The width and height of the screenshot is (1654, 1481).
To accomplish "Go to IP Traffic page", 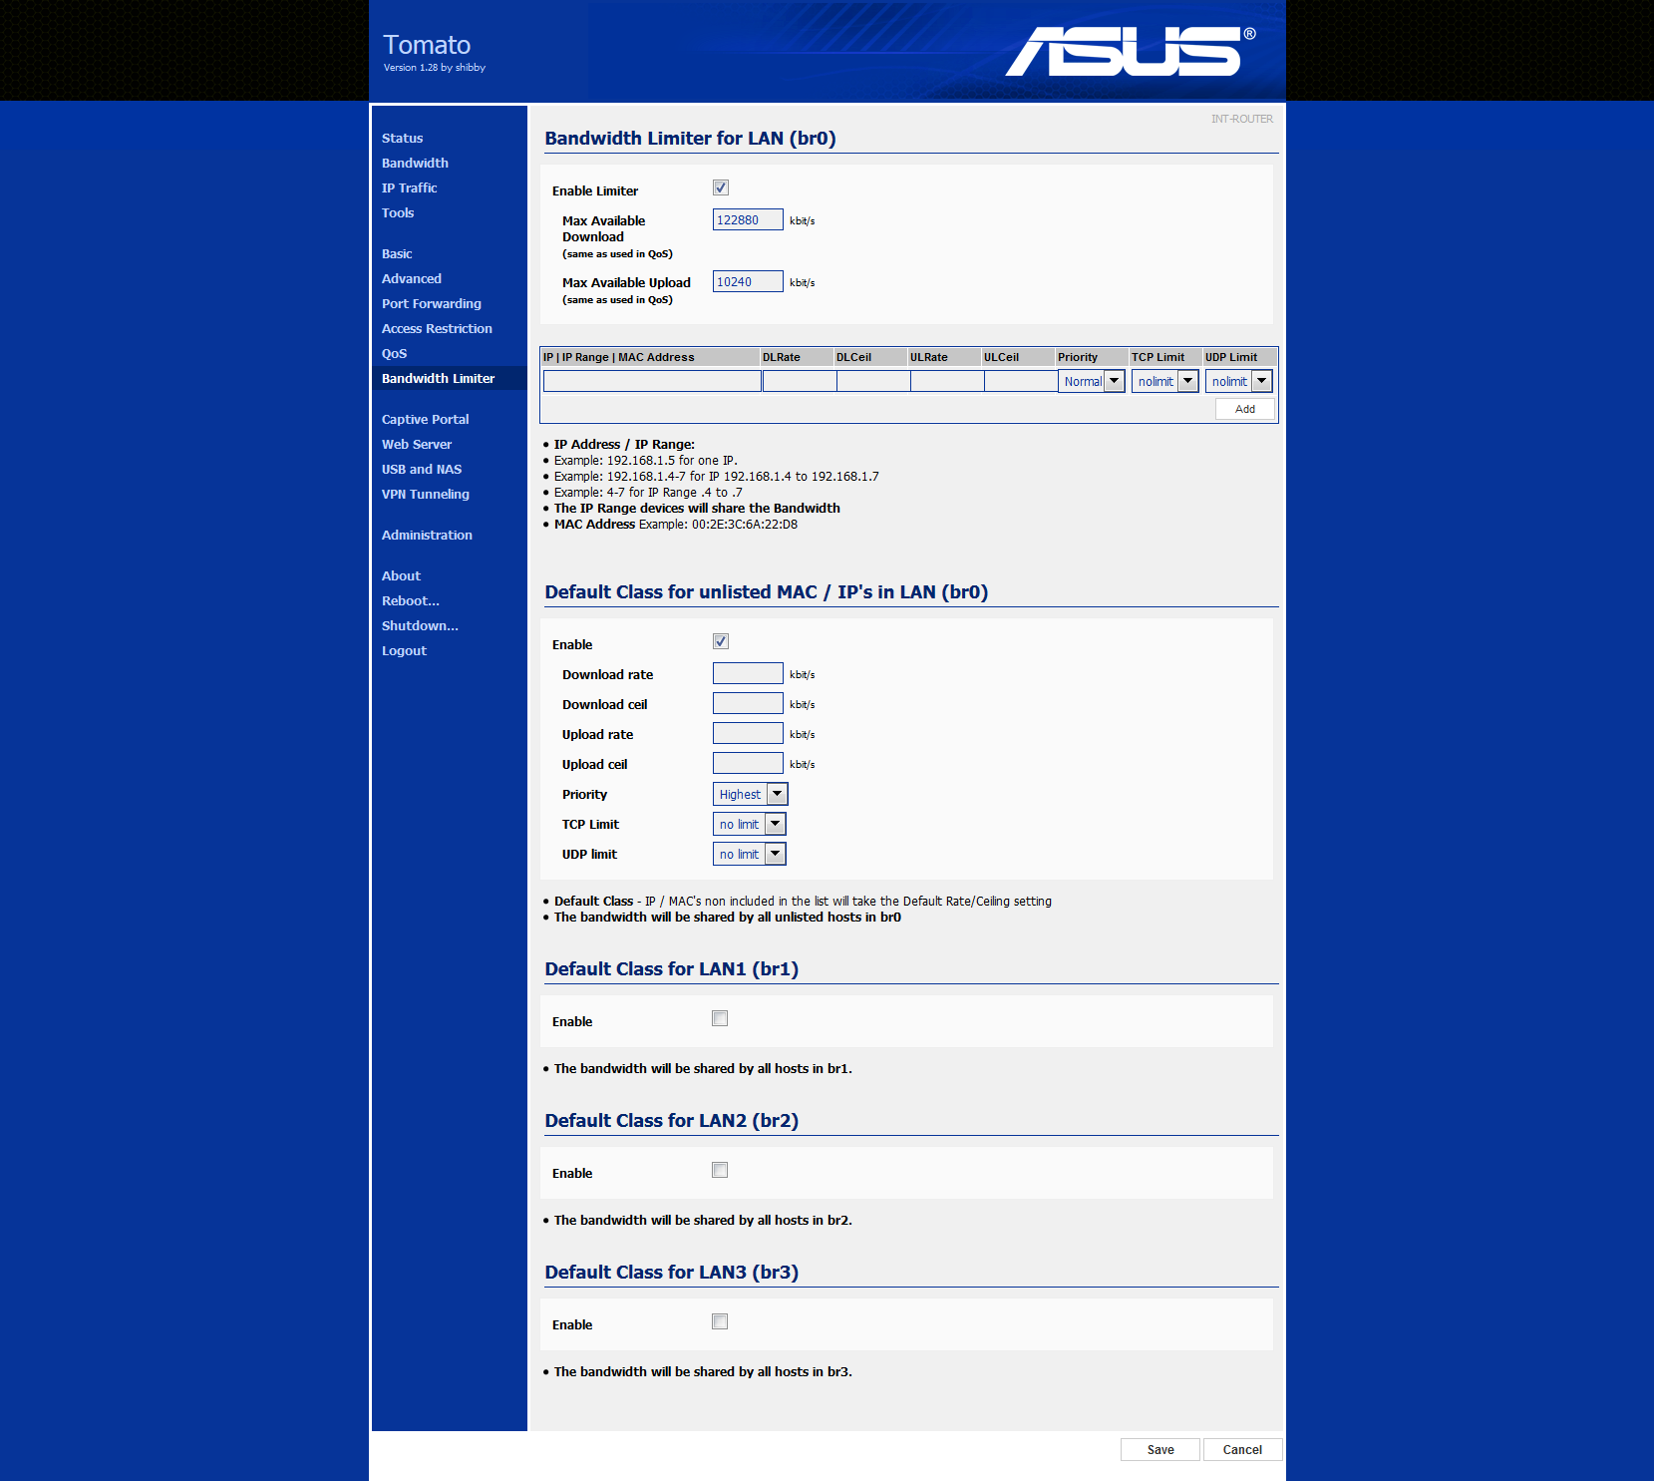I will tap(409, 187).
